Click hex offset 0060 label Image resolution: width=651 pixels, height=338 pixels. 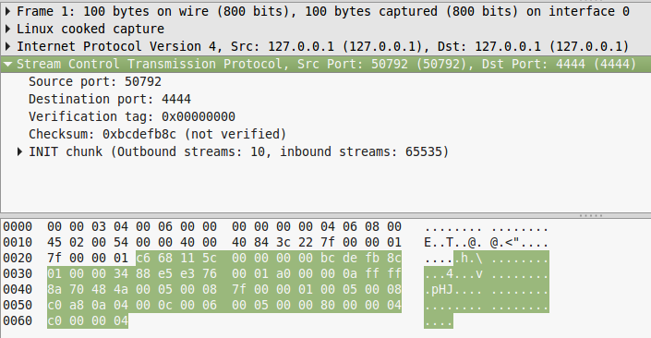point(18,321)
